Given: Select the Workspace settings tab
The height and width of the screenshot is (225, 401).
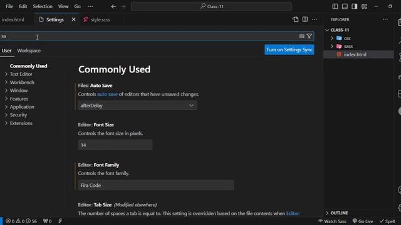Looking at the screenshot, I should 29,51.
